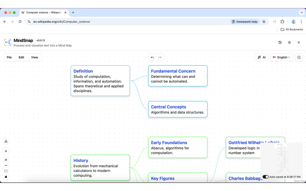Switch theme using the sun icon
The height and width of the screenshot is (191, 306).
pos(289,42)
